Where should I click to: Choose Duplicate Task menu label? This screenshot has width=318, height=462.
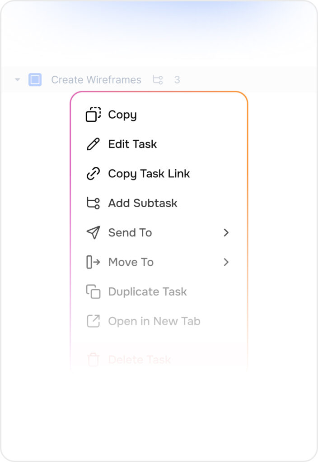tap(147, 292)
